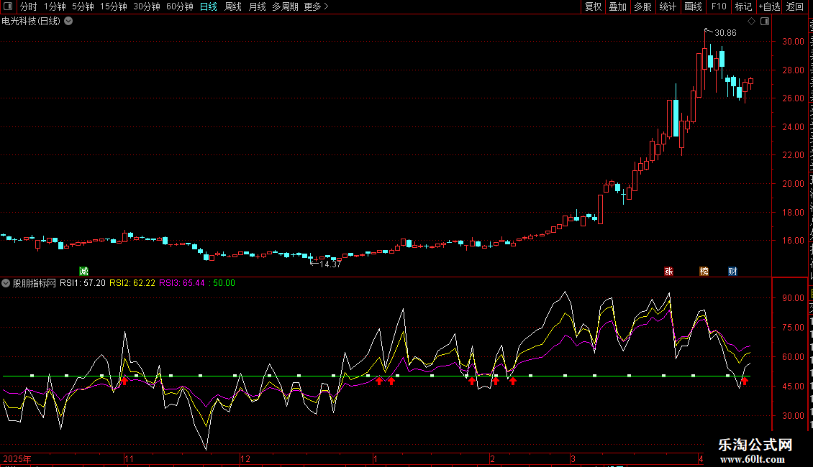Click the green 50.00 reference value
Viewport: 813px width, 467px height.
pos(224,283)
